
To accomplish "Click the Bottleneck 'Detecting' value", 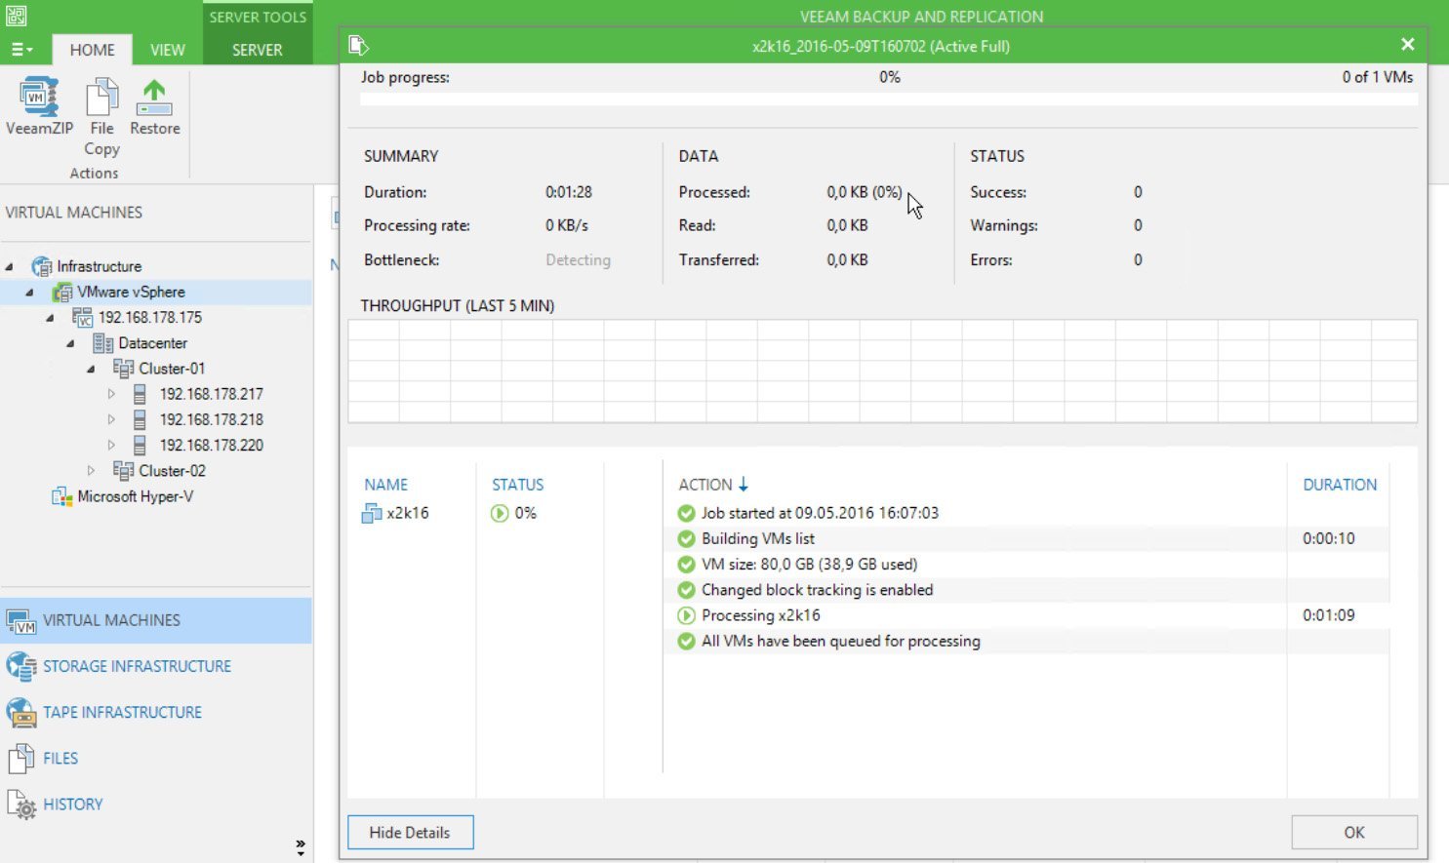I will tap(578, 260).
